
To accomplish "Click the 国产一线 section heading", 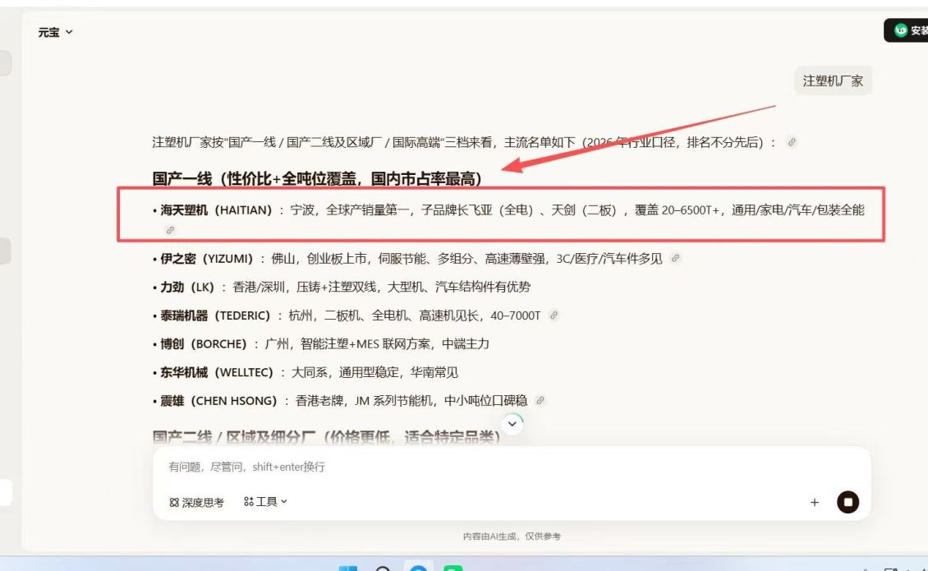I will pos(318,178).
